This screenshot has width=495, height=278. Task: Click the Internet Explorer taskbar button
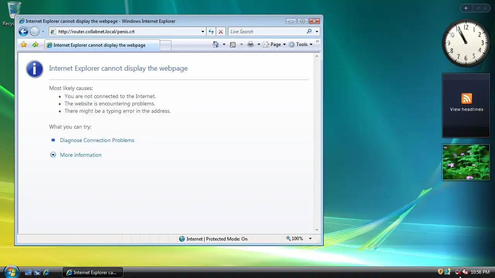(92, 272)
